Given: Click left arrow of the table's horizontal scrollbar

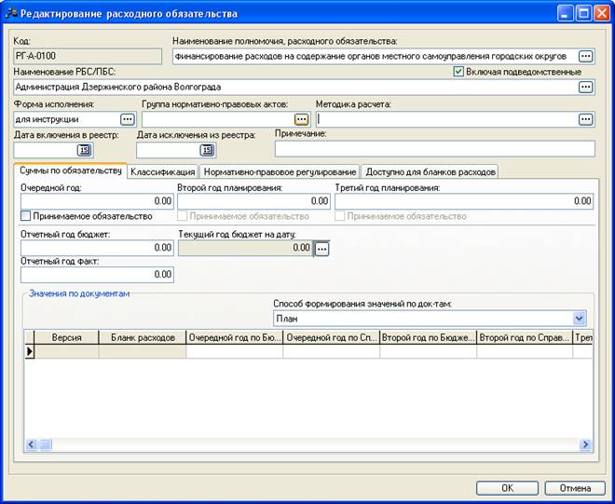Looking at the screenshot, I should click(32, 444).
